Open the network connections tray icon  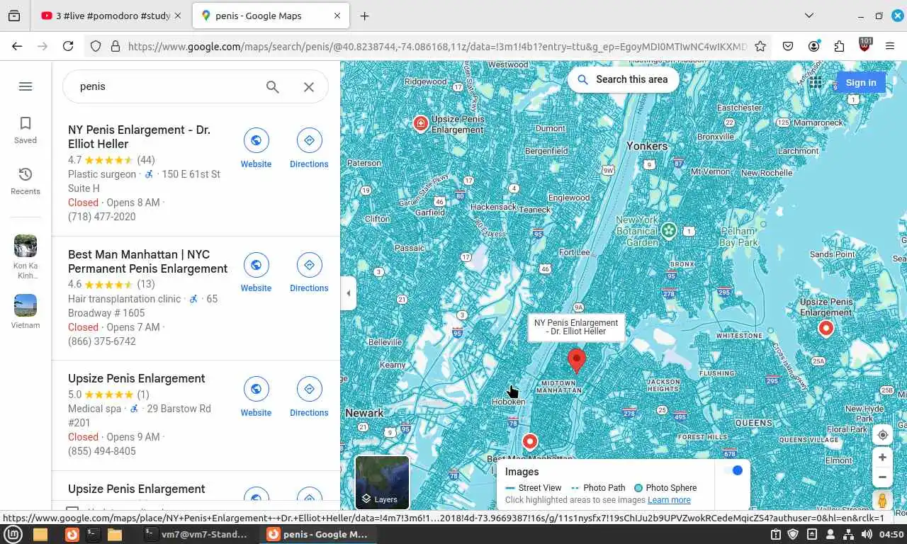(847, 534)
